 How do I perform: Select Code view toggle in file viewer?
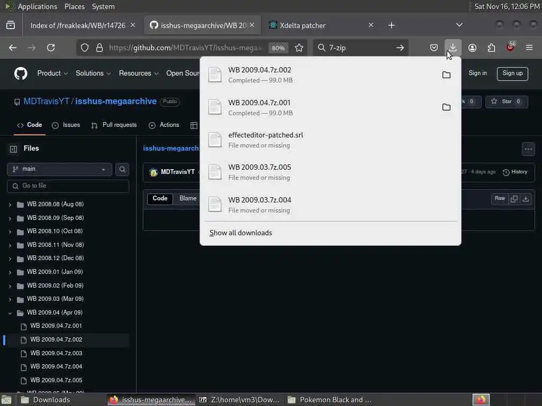(x=160, y=199)
